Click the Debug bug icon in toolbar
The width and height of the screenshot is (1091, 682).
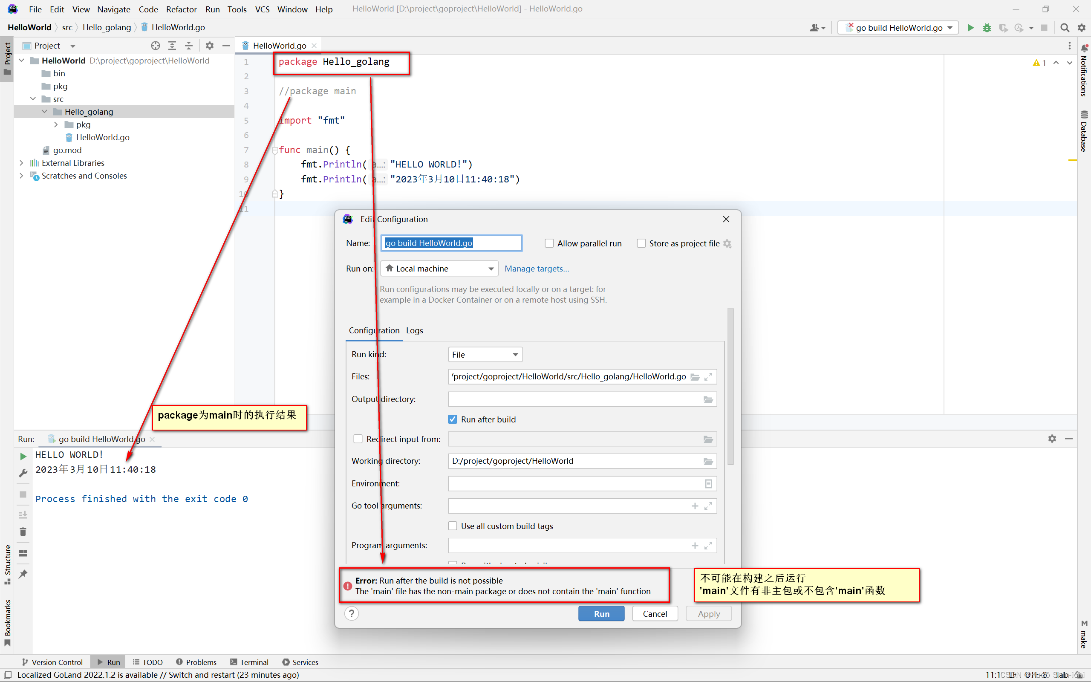(987, 28)
